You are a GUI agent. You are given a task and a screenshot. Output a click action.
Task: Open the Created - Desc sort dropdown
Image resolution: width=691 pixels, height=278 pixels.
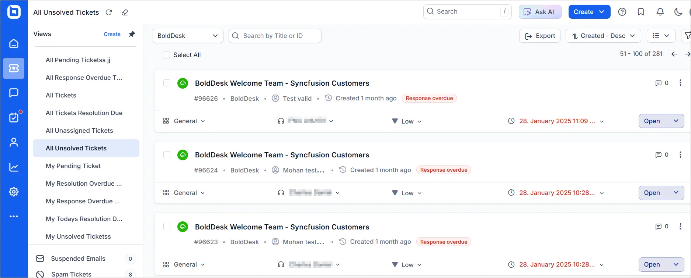(x=603, y=36)
